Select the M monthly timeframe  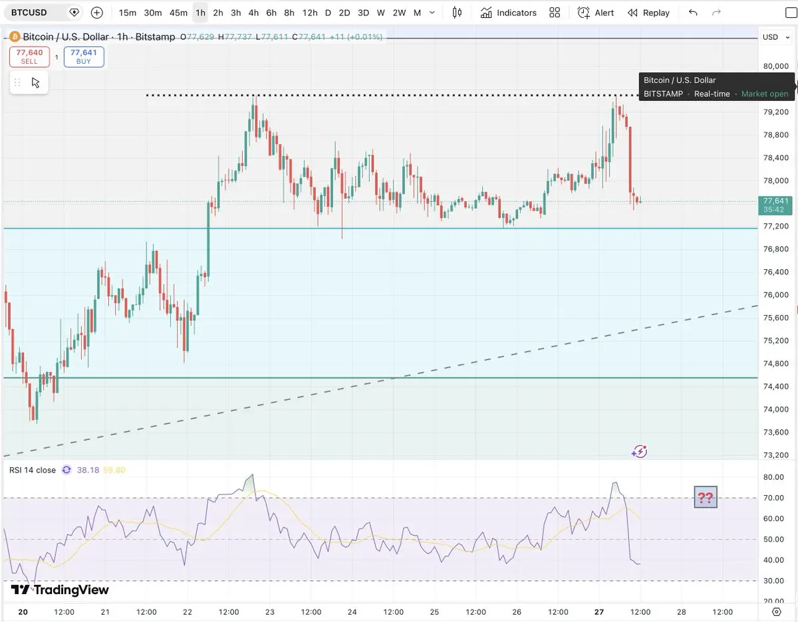pyautogui.click(x=417, y=13)
